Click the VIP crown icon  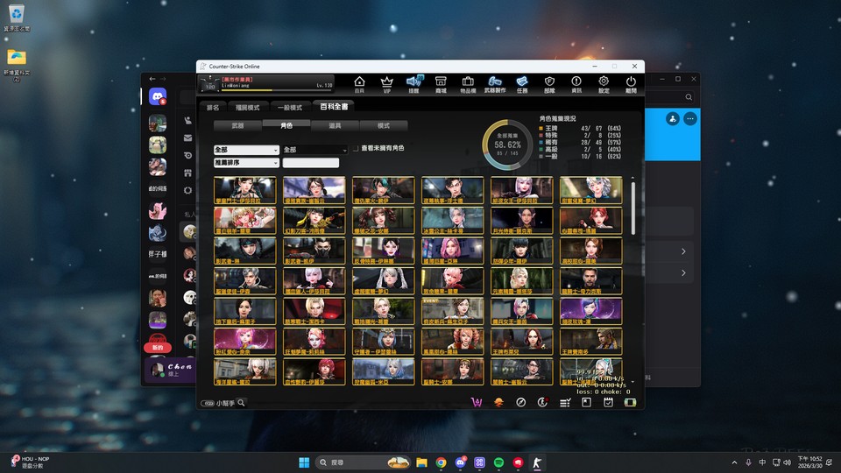386,84
